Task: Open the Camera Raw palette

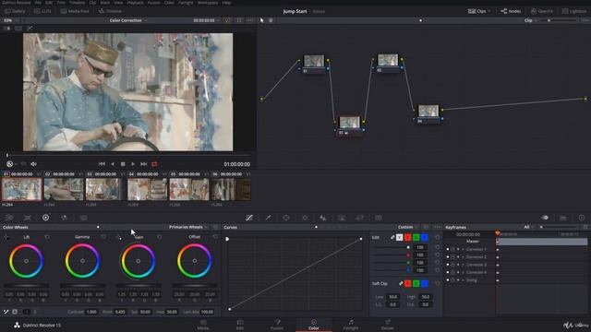Action: (x=9, y=218)
